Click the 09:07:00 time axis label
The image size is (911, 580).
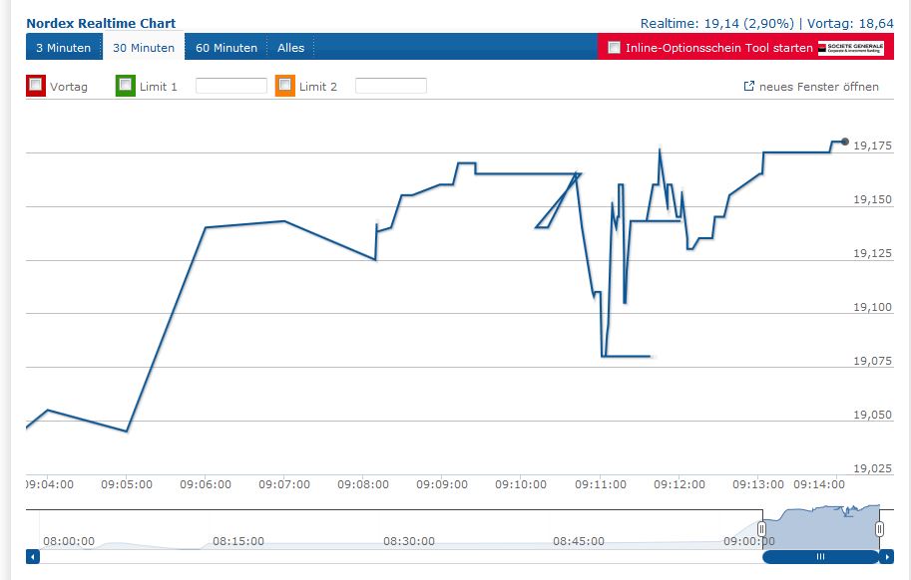(x=284, y=484)
